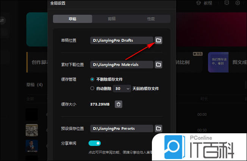Click the draft thumbnail showing a man
Viewport: 247px width, 161px height.
(x=32, y=146)
